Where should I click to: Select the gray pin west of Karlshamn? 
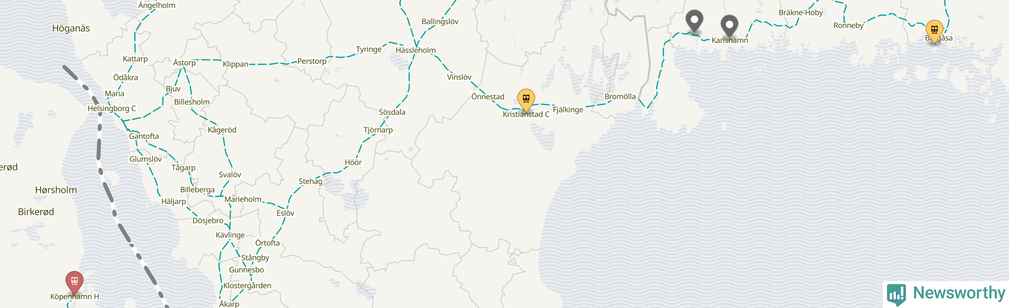tap(694, 21)
